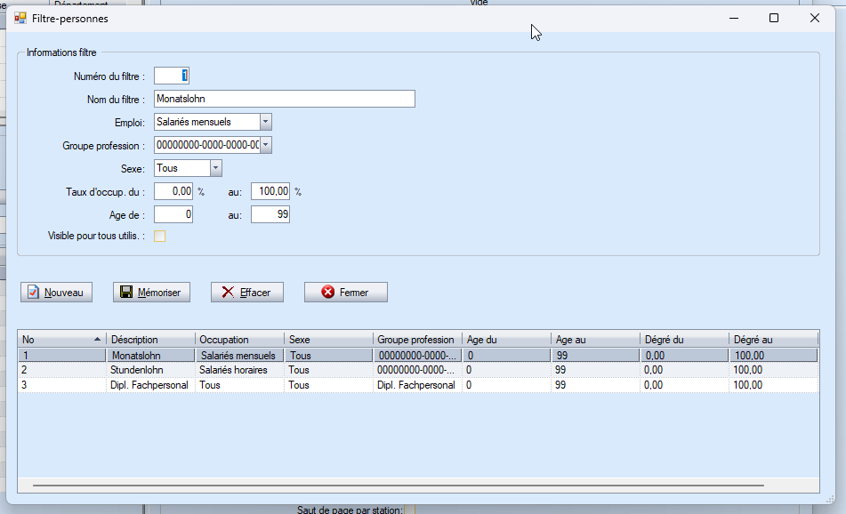846x514 pixels.
Task: Expand the Groupe profession combo box
Action: [x=266, y=145]
